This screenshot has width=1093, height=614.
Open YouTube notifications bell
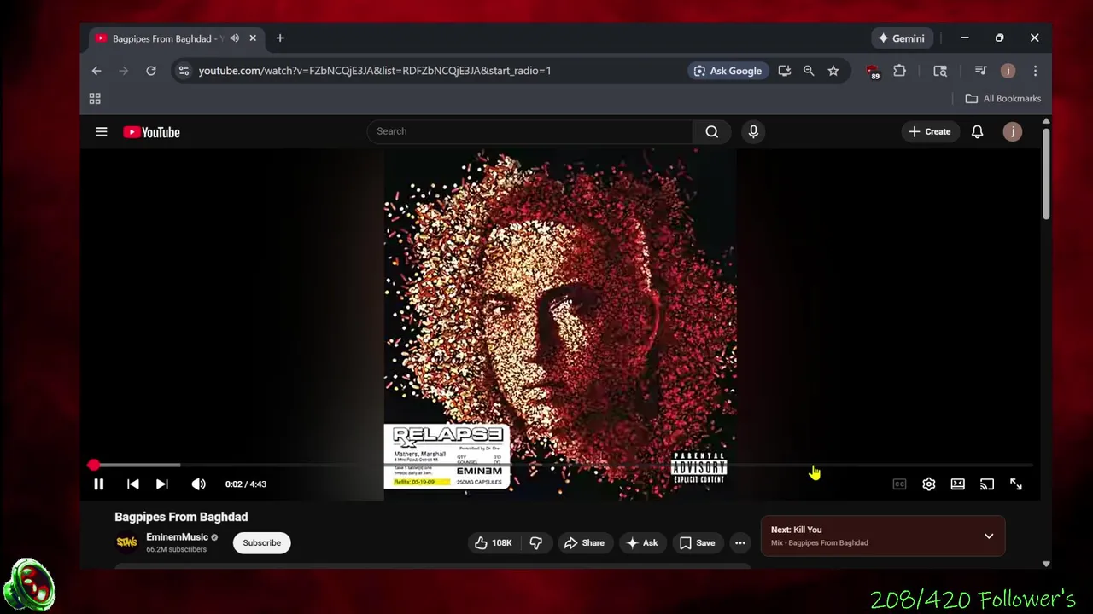coord(978,131)
